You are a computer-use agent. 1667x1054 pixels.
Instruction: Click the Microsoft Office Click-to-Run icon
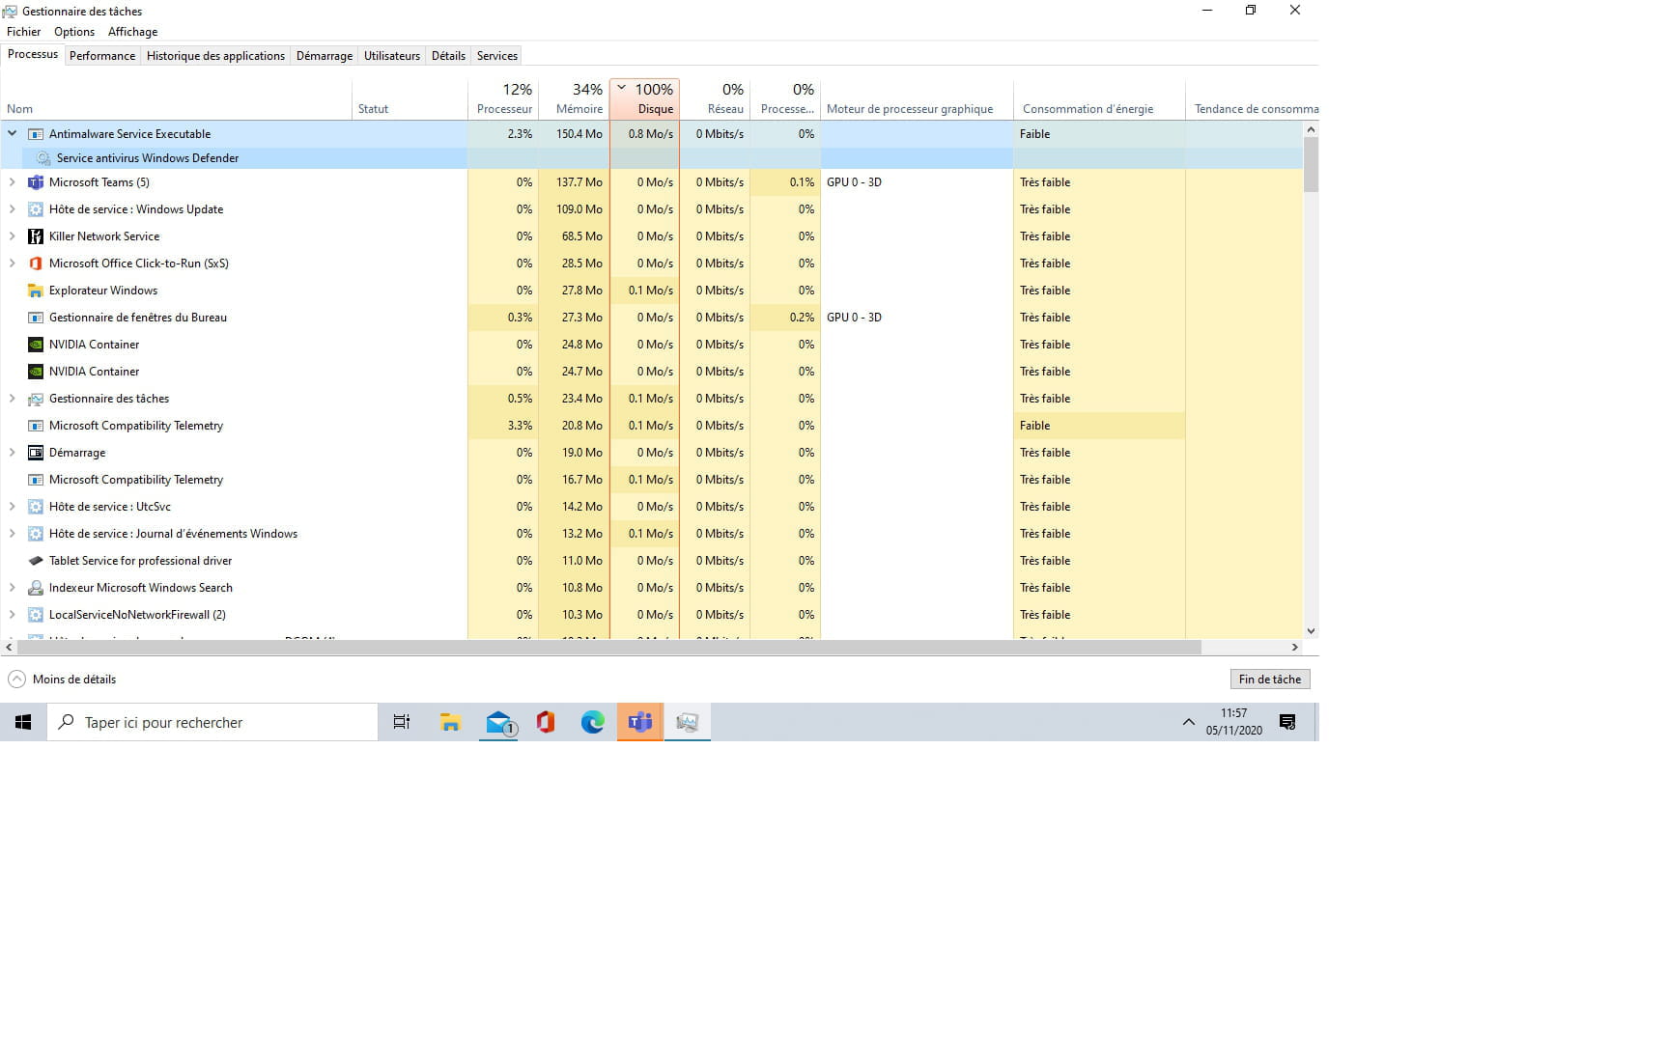pyautogui.click(x=36, y=263)
